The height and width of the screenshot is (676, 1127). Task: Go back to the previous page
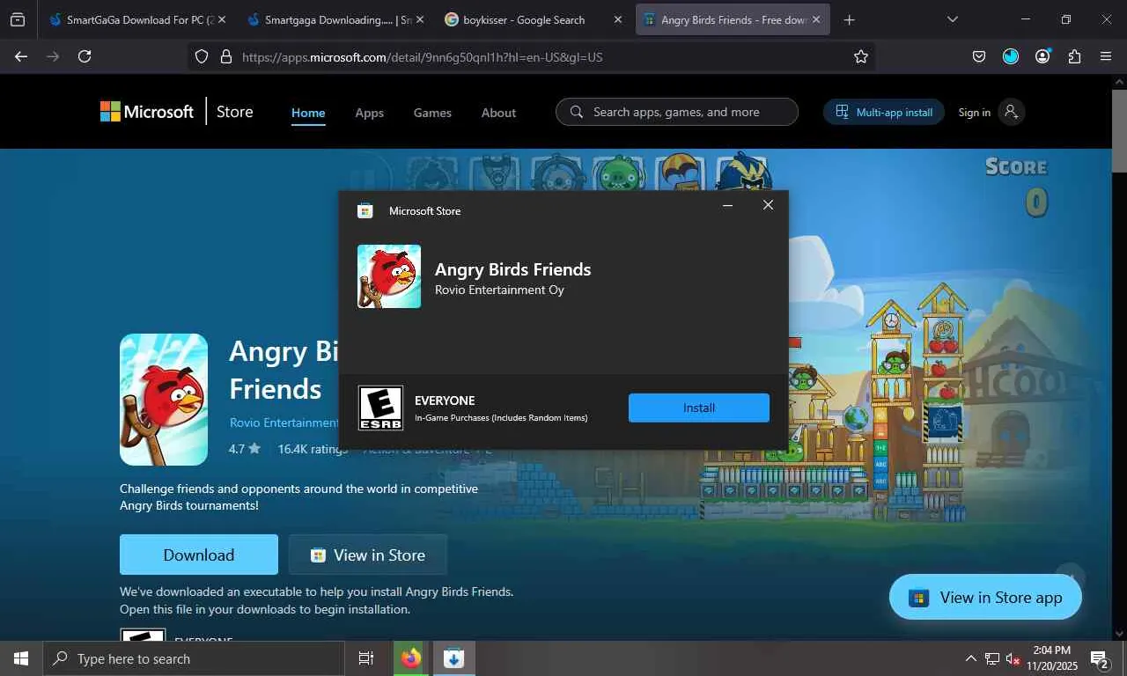tap(21, 56)
